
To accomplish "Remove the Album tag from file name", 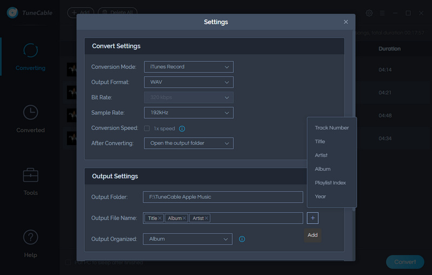I will [x=184, y=218].
